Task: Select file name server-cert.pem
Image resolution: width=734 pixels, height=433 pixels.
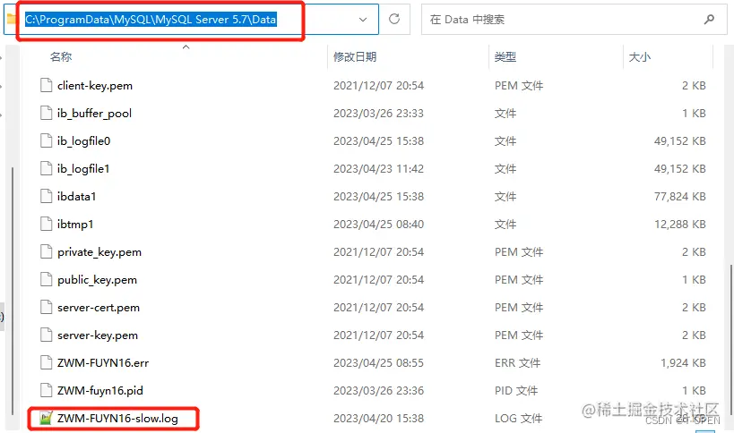Action: pos(99,308)
